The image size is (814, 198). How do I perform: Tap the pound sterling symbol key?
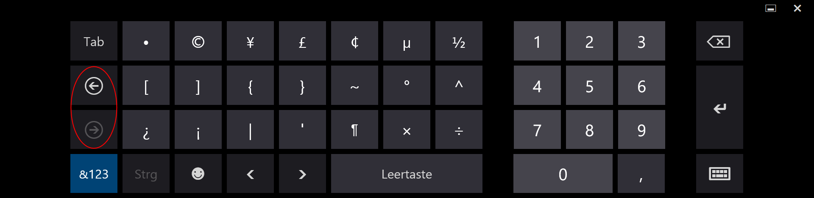coord(302,41)
